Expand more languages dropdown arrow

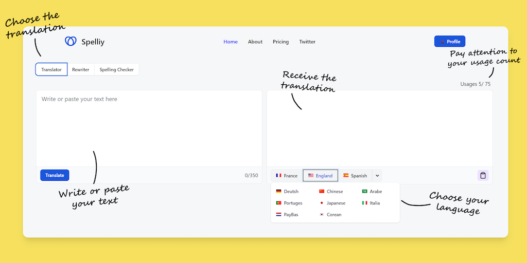point(377,176)
